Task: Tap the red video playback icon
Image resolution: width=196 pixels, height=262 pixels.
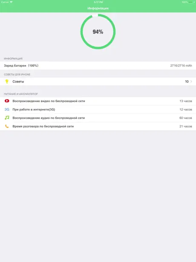Action: (x=7, y=101)
